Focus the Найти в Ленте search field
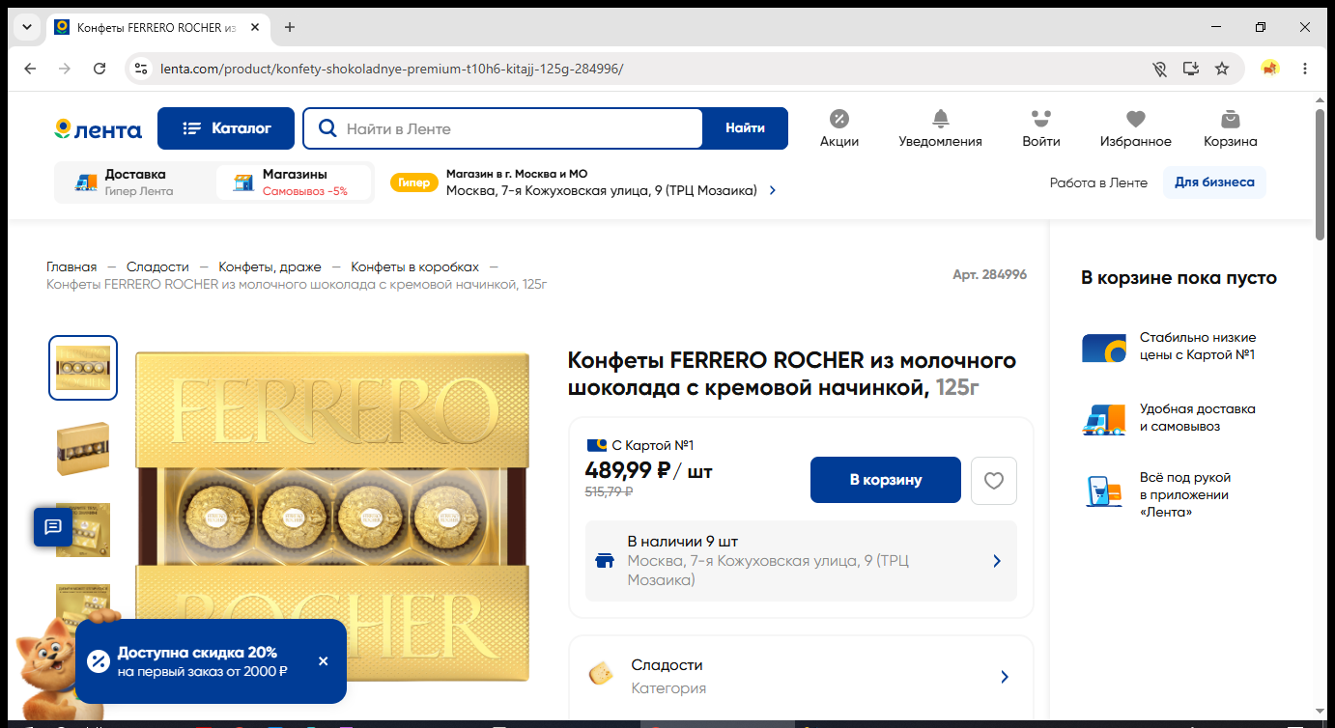This screenshot has width=1335, height=728. (502, 128)
